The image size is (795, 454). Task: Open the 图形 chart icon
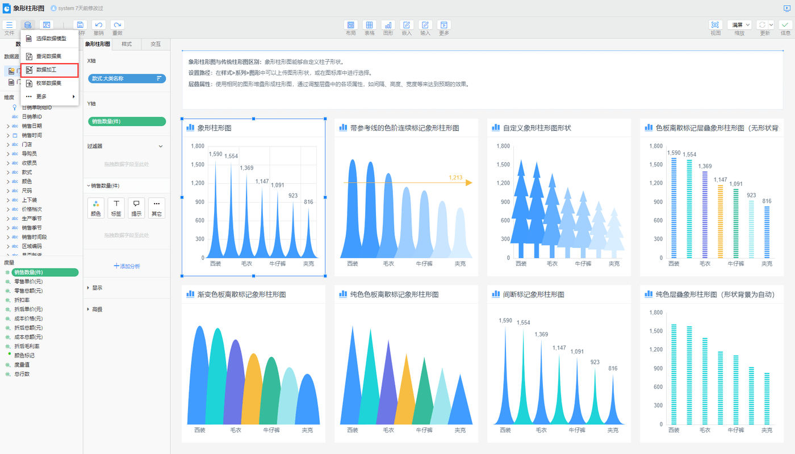[x=388, y=25]
